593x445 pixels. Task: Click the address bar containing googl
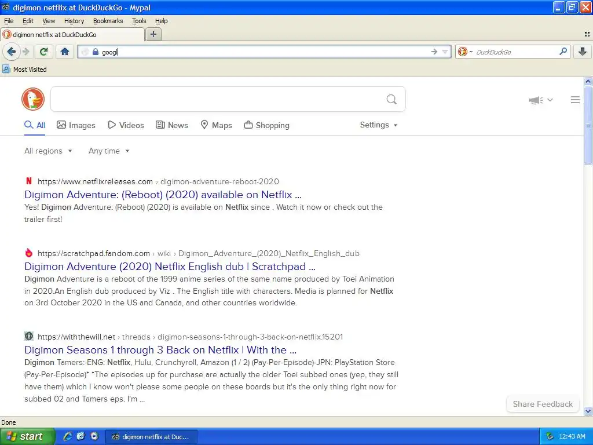(x=265, y=52)
